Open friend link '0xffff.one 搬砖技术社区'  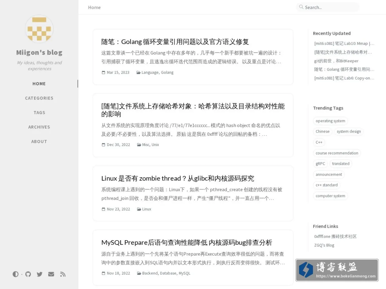(335, 236)
